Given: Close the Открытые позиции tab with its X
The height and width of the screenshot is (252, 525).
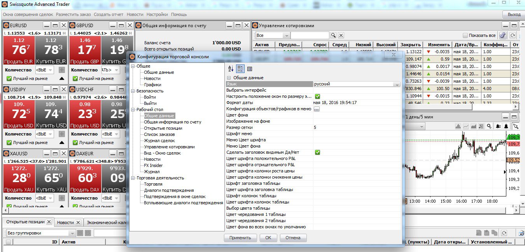Looking at the screenshot, I should click(49, 222).
